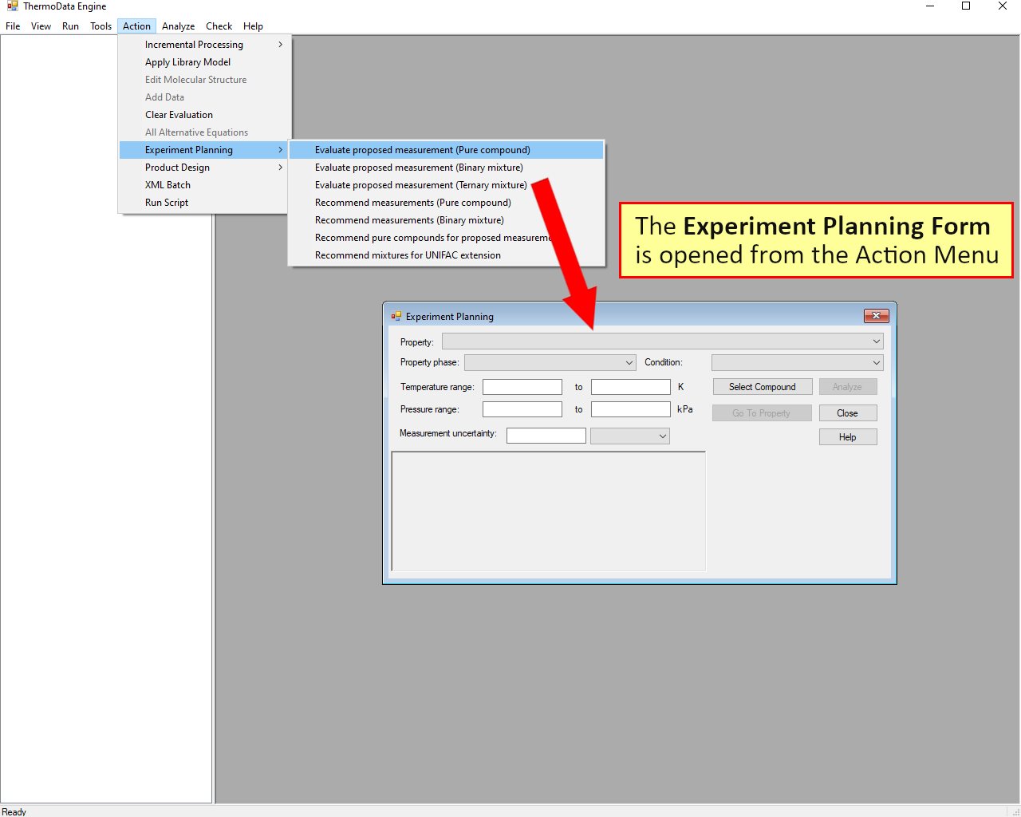Click the ThermoData Engine title bar icon
The image size is (1021, 817).
click(x=12, y=6)
